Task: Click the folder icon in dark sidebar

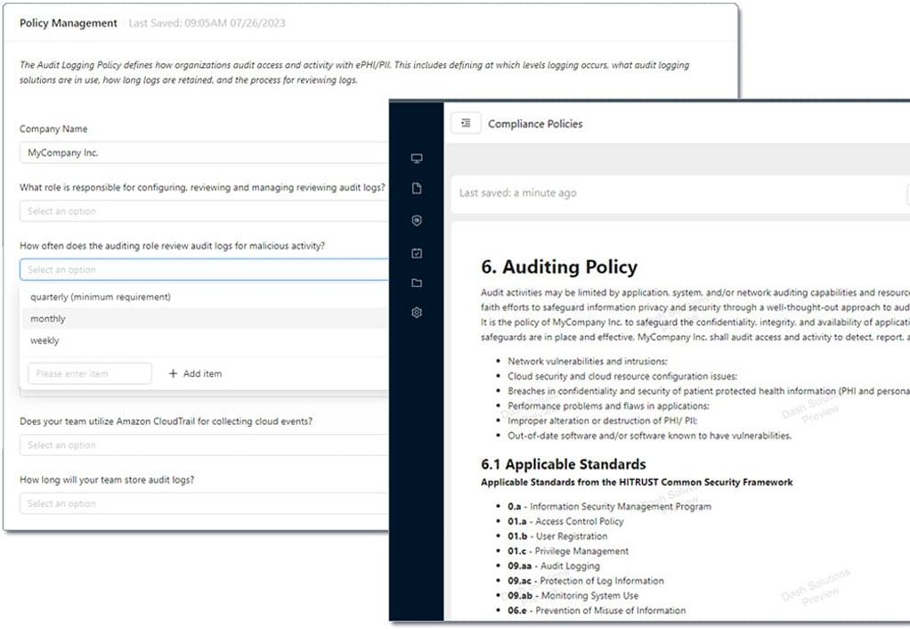Action: coord(416,282)
